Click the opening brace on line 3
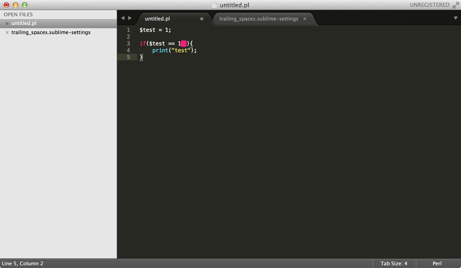Screen dimensions: 461x268 click(x=191, y=44)
